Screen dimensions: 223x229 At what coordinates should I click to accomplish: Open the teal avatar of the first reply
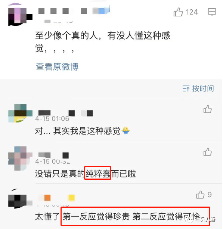(x=20, y=113)
